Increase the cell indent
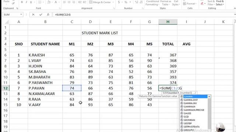 click(x=84, y=2)
